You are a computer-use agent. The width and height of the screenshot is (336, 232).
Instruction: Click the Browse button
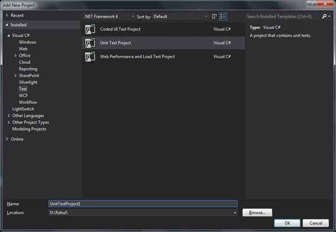(x=257, y=213)
